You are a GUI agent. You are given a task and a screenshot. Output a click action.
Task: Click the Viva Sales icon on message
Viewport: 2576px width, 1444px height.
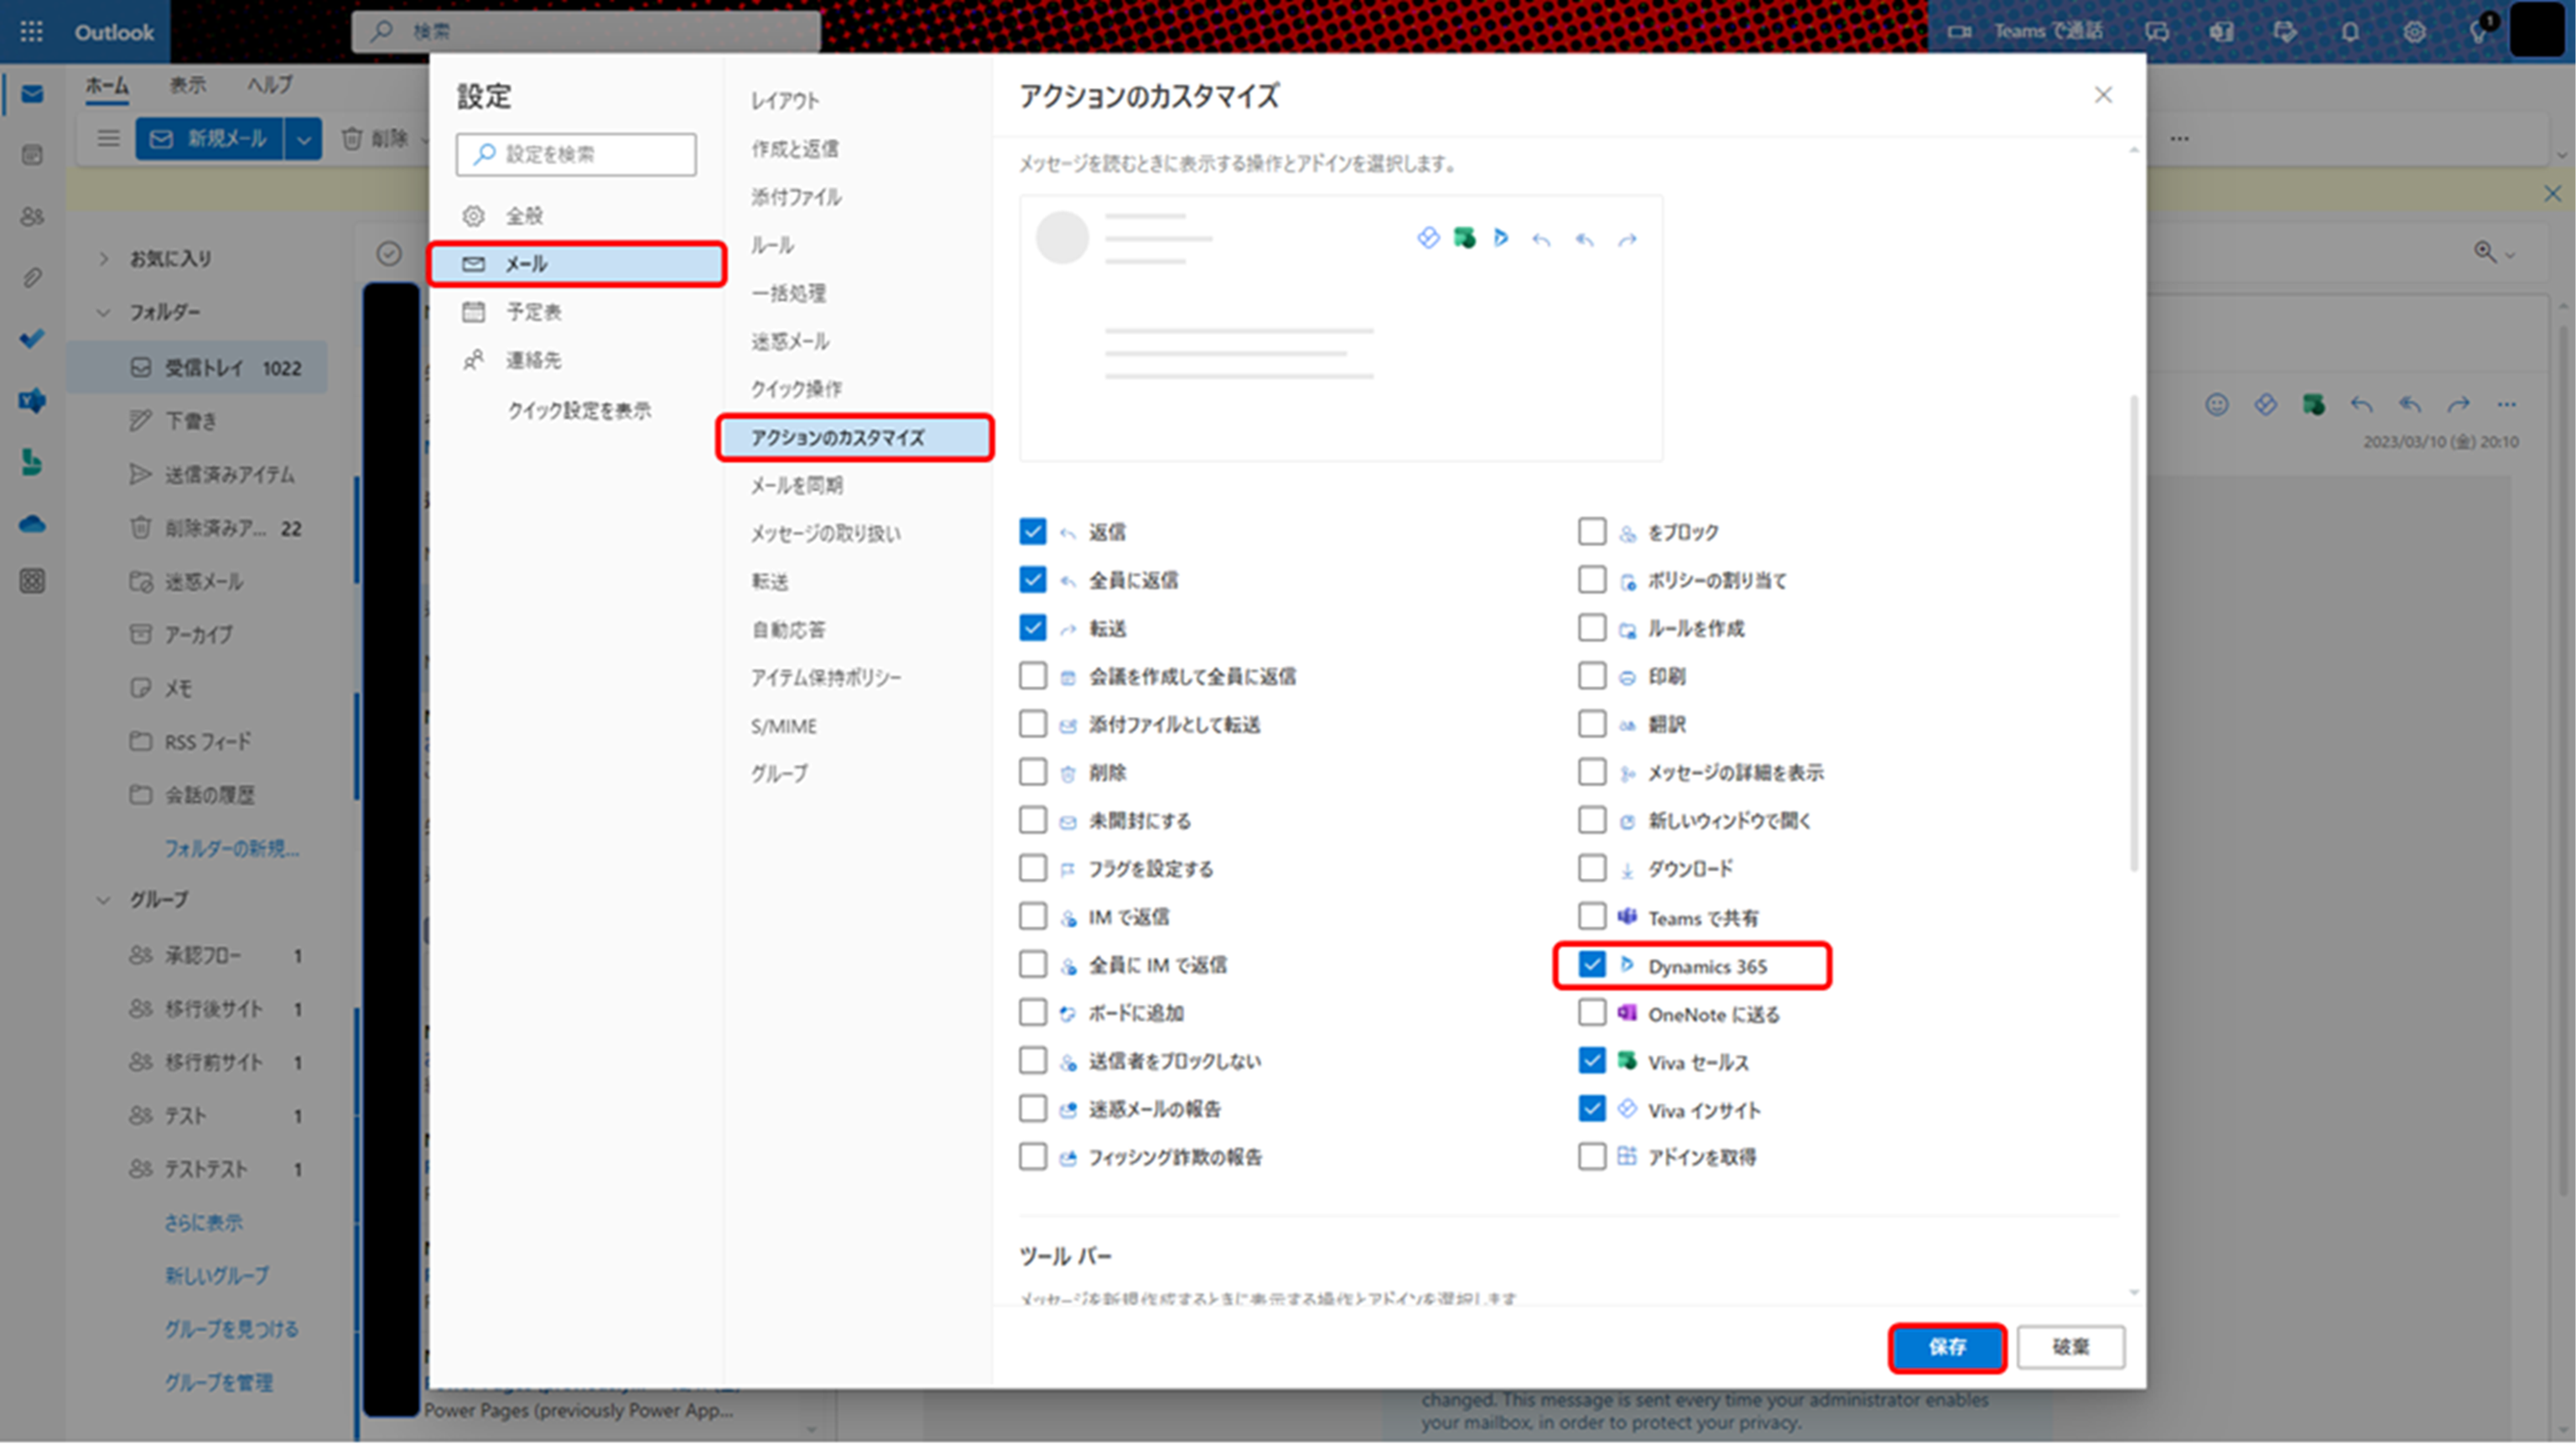point(2313,405)
